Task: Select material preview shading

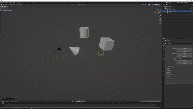Action: [x=157, y=5]
